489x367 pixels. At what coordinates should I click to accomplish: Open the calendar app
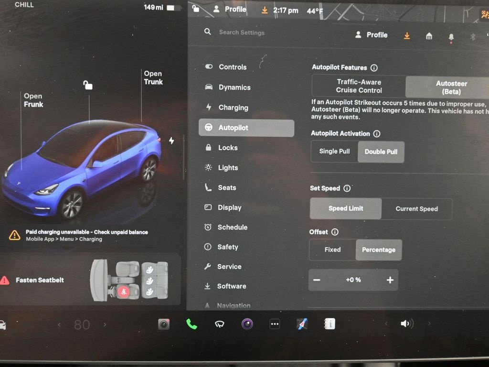click(329, 324)
